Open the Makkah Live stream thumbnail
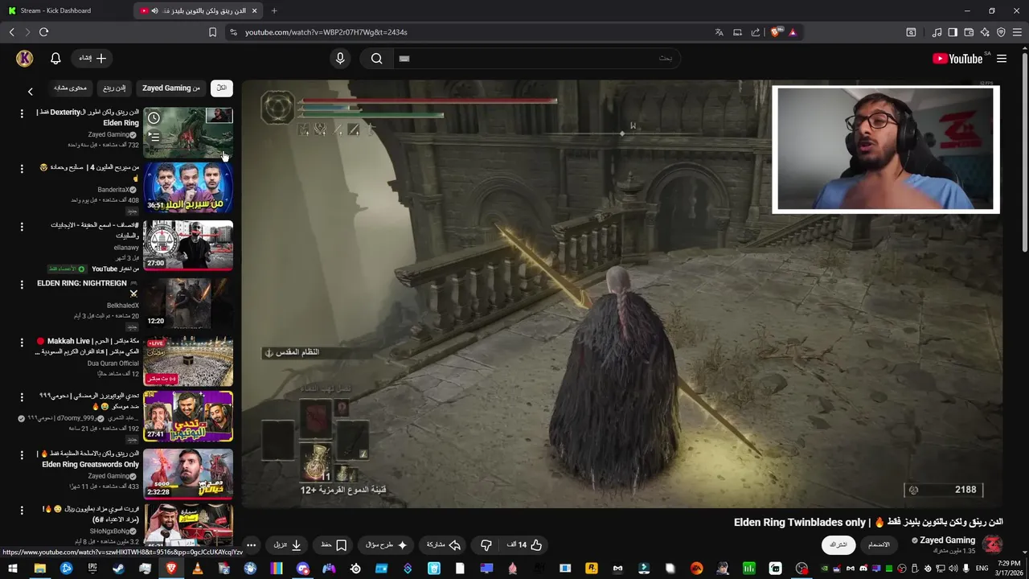 tap(188, 361)
